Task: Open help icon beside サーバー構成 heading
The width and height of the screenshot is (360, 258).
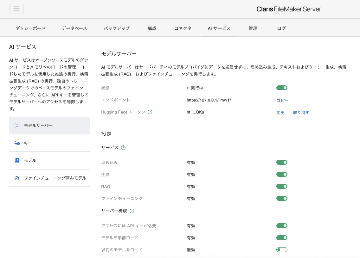Action: tap(132, 211)
